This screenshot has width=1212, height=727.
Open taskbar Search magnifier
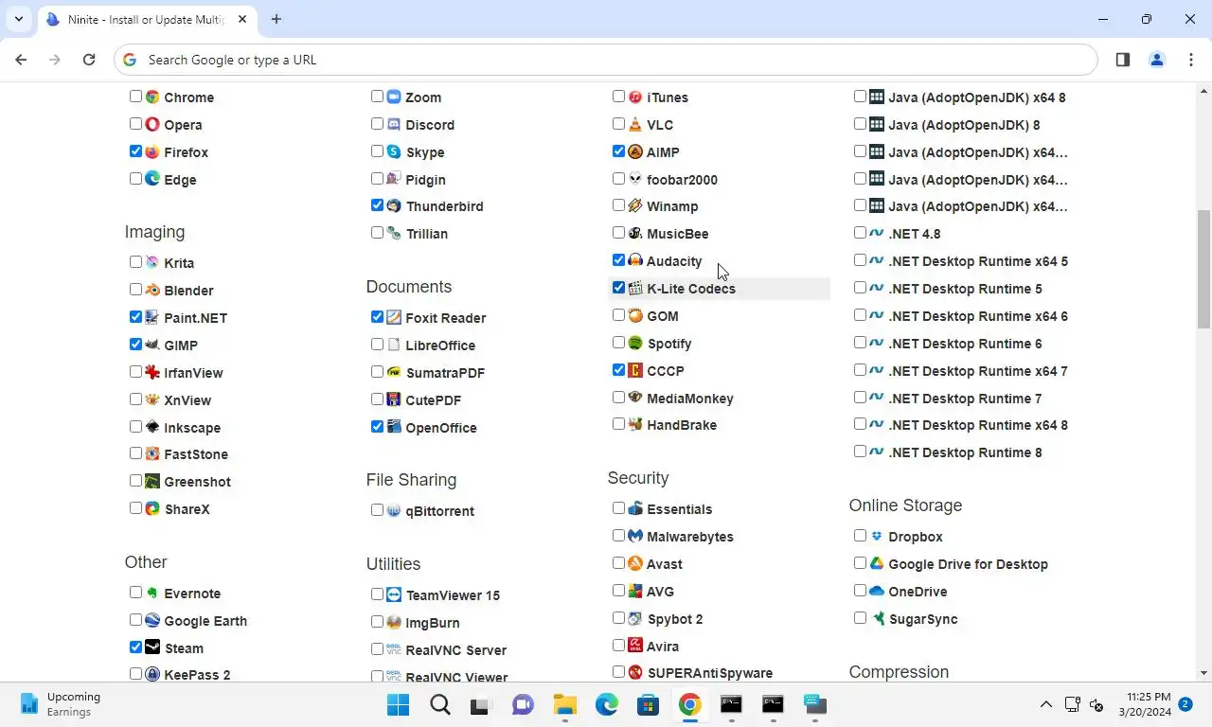pyautogui.click(x=440, y=704)
